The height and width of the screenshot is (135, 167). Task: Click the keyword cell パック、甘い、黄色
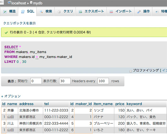[146, 117]
